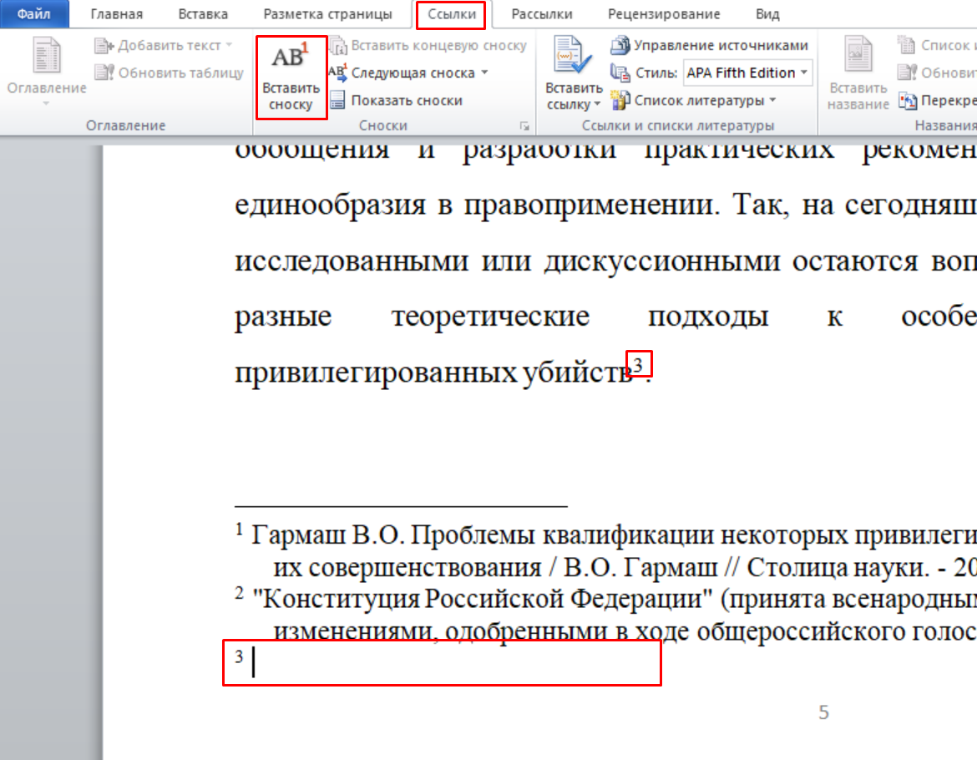977x760 pixels.
Task: Click Добавить текст icon
Action: coord(104,45)
